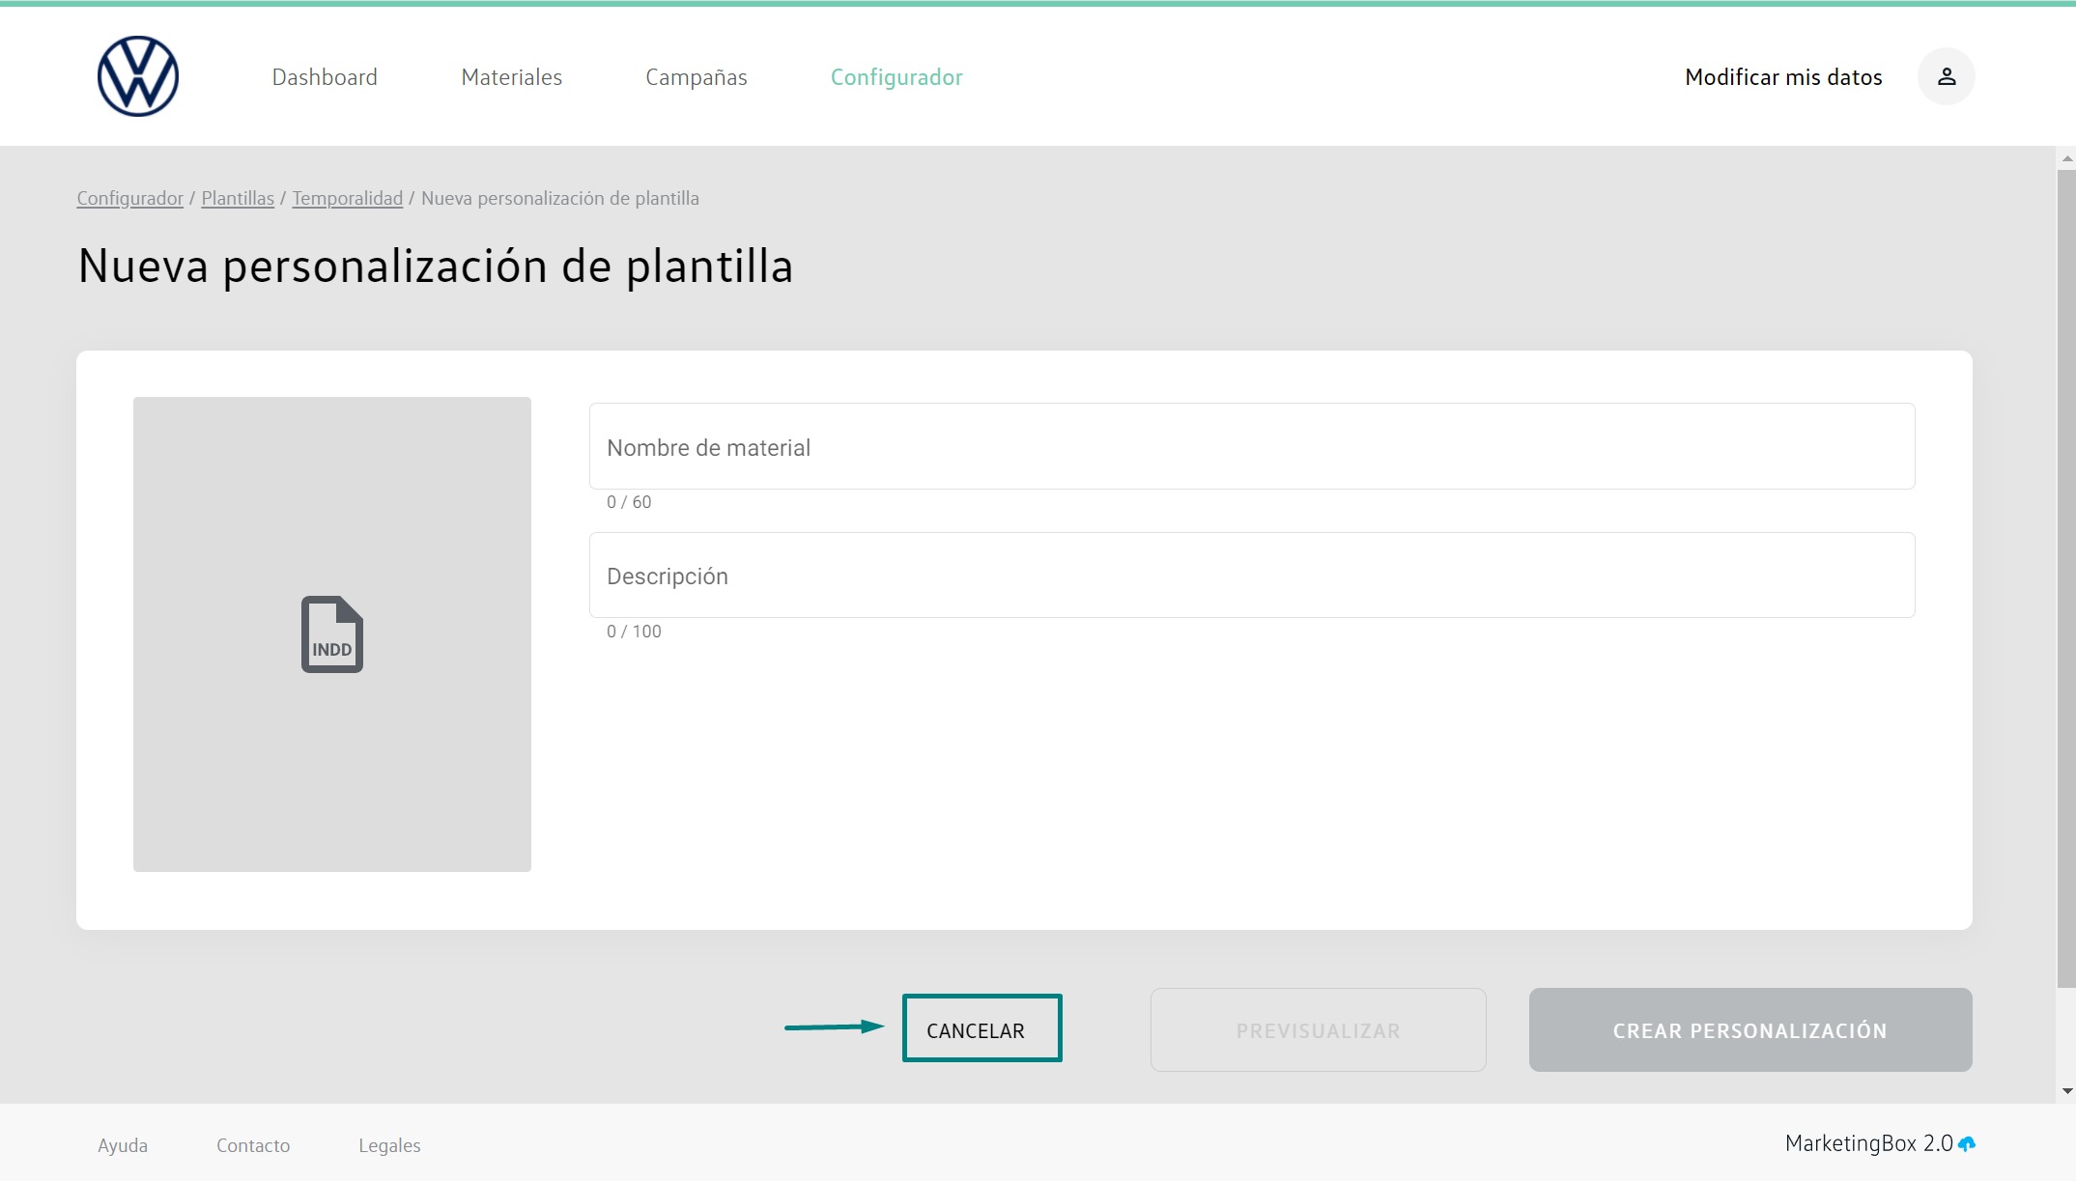Click the MarketingBox cloud icon
Viewport: 2076px width, 1181px height.
point(1967,1144)
